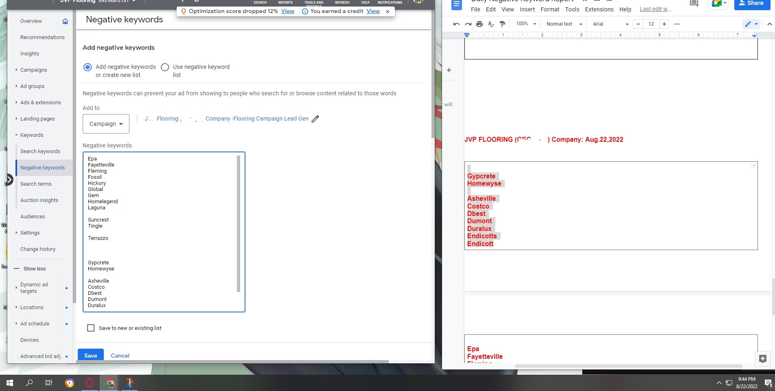Open Change history in the sidebar
Image resolution: width=775 pixels, height=391 pixels.
pos(38,249)
